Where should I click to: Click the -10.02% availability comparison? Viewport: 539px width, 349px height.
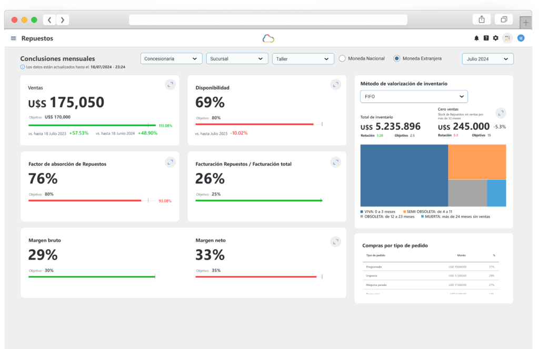239,133
